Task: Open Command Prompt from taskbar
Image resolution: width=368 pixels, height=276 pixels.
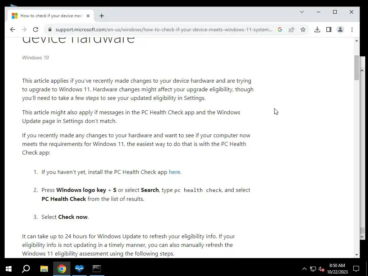Action: tap(97, 269)
